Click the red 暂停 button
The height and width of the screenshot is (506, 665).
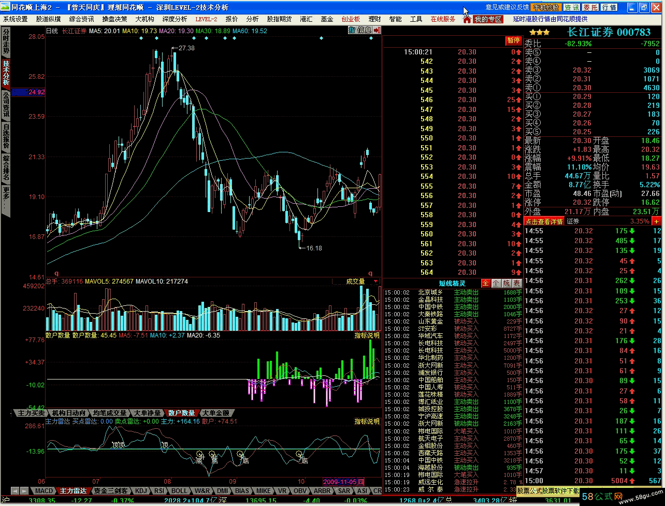point(514,40)
